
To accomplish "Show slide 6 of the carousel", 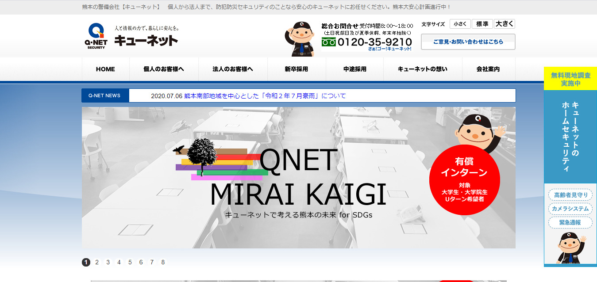I will click(x=141, y=262).
